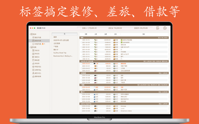This screenshot has width=199, height=124.
Task: Click the 总结余 total in the title bar
Action: [141, 28]
